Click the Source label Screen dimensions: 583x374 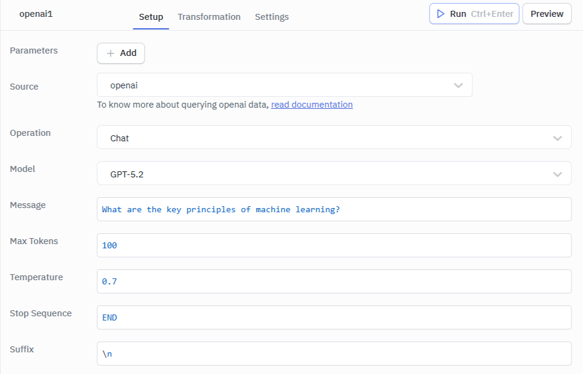pyautogui.click(x=24, y=87)
